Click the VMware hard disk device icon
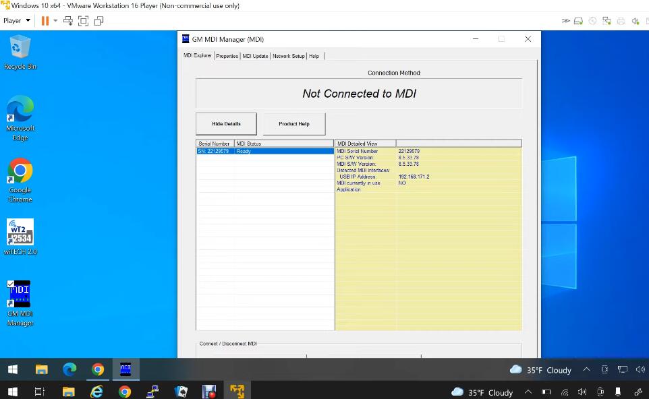This screenshot has height=399, width=649. pyautogui.click(x=578, y=21)
